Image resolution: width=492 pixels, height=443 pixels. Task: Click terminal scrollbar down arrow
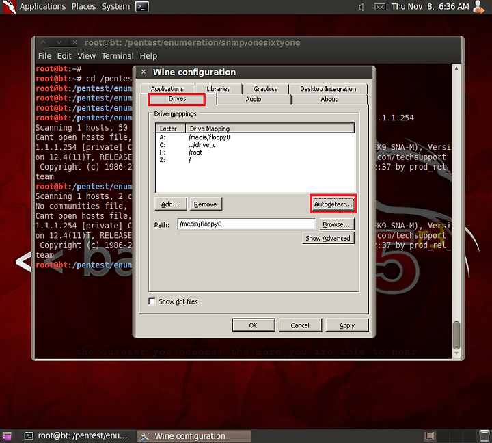[456, 353]
